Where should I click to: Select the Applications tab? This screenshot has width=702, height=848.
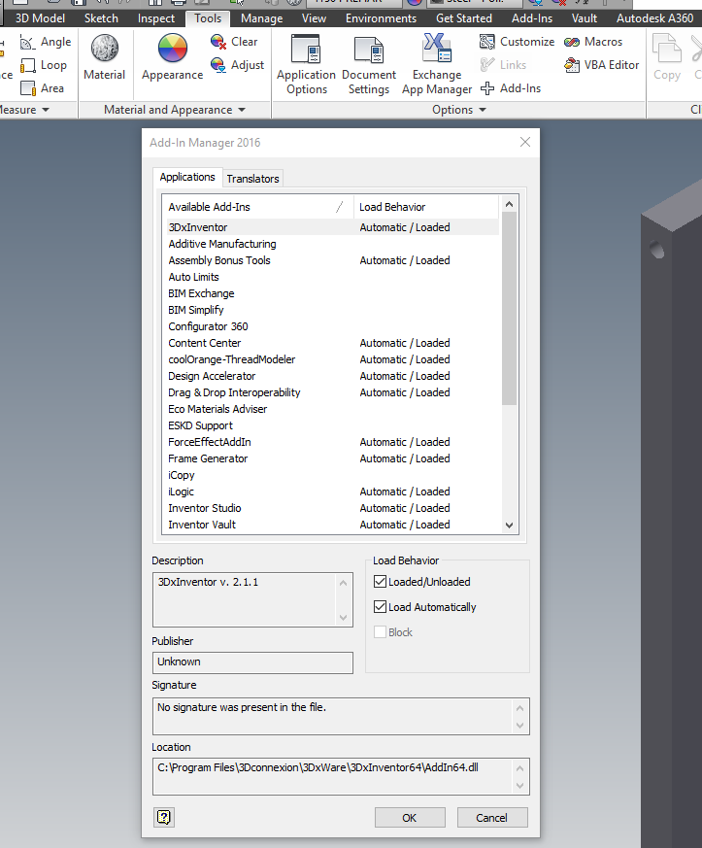187,177
